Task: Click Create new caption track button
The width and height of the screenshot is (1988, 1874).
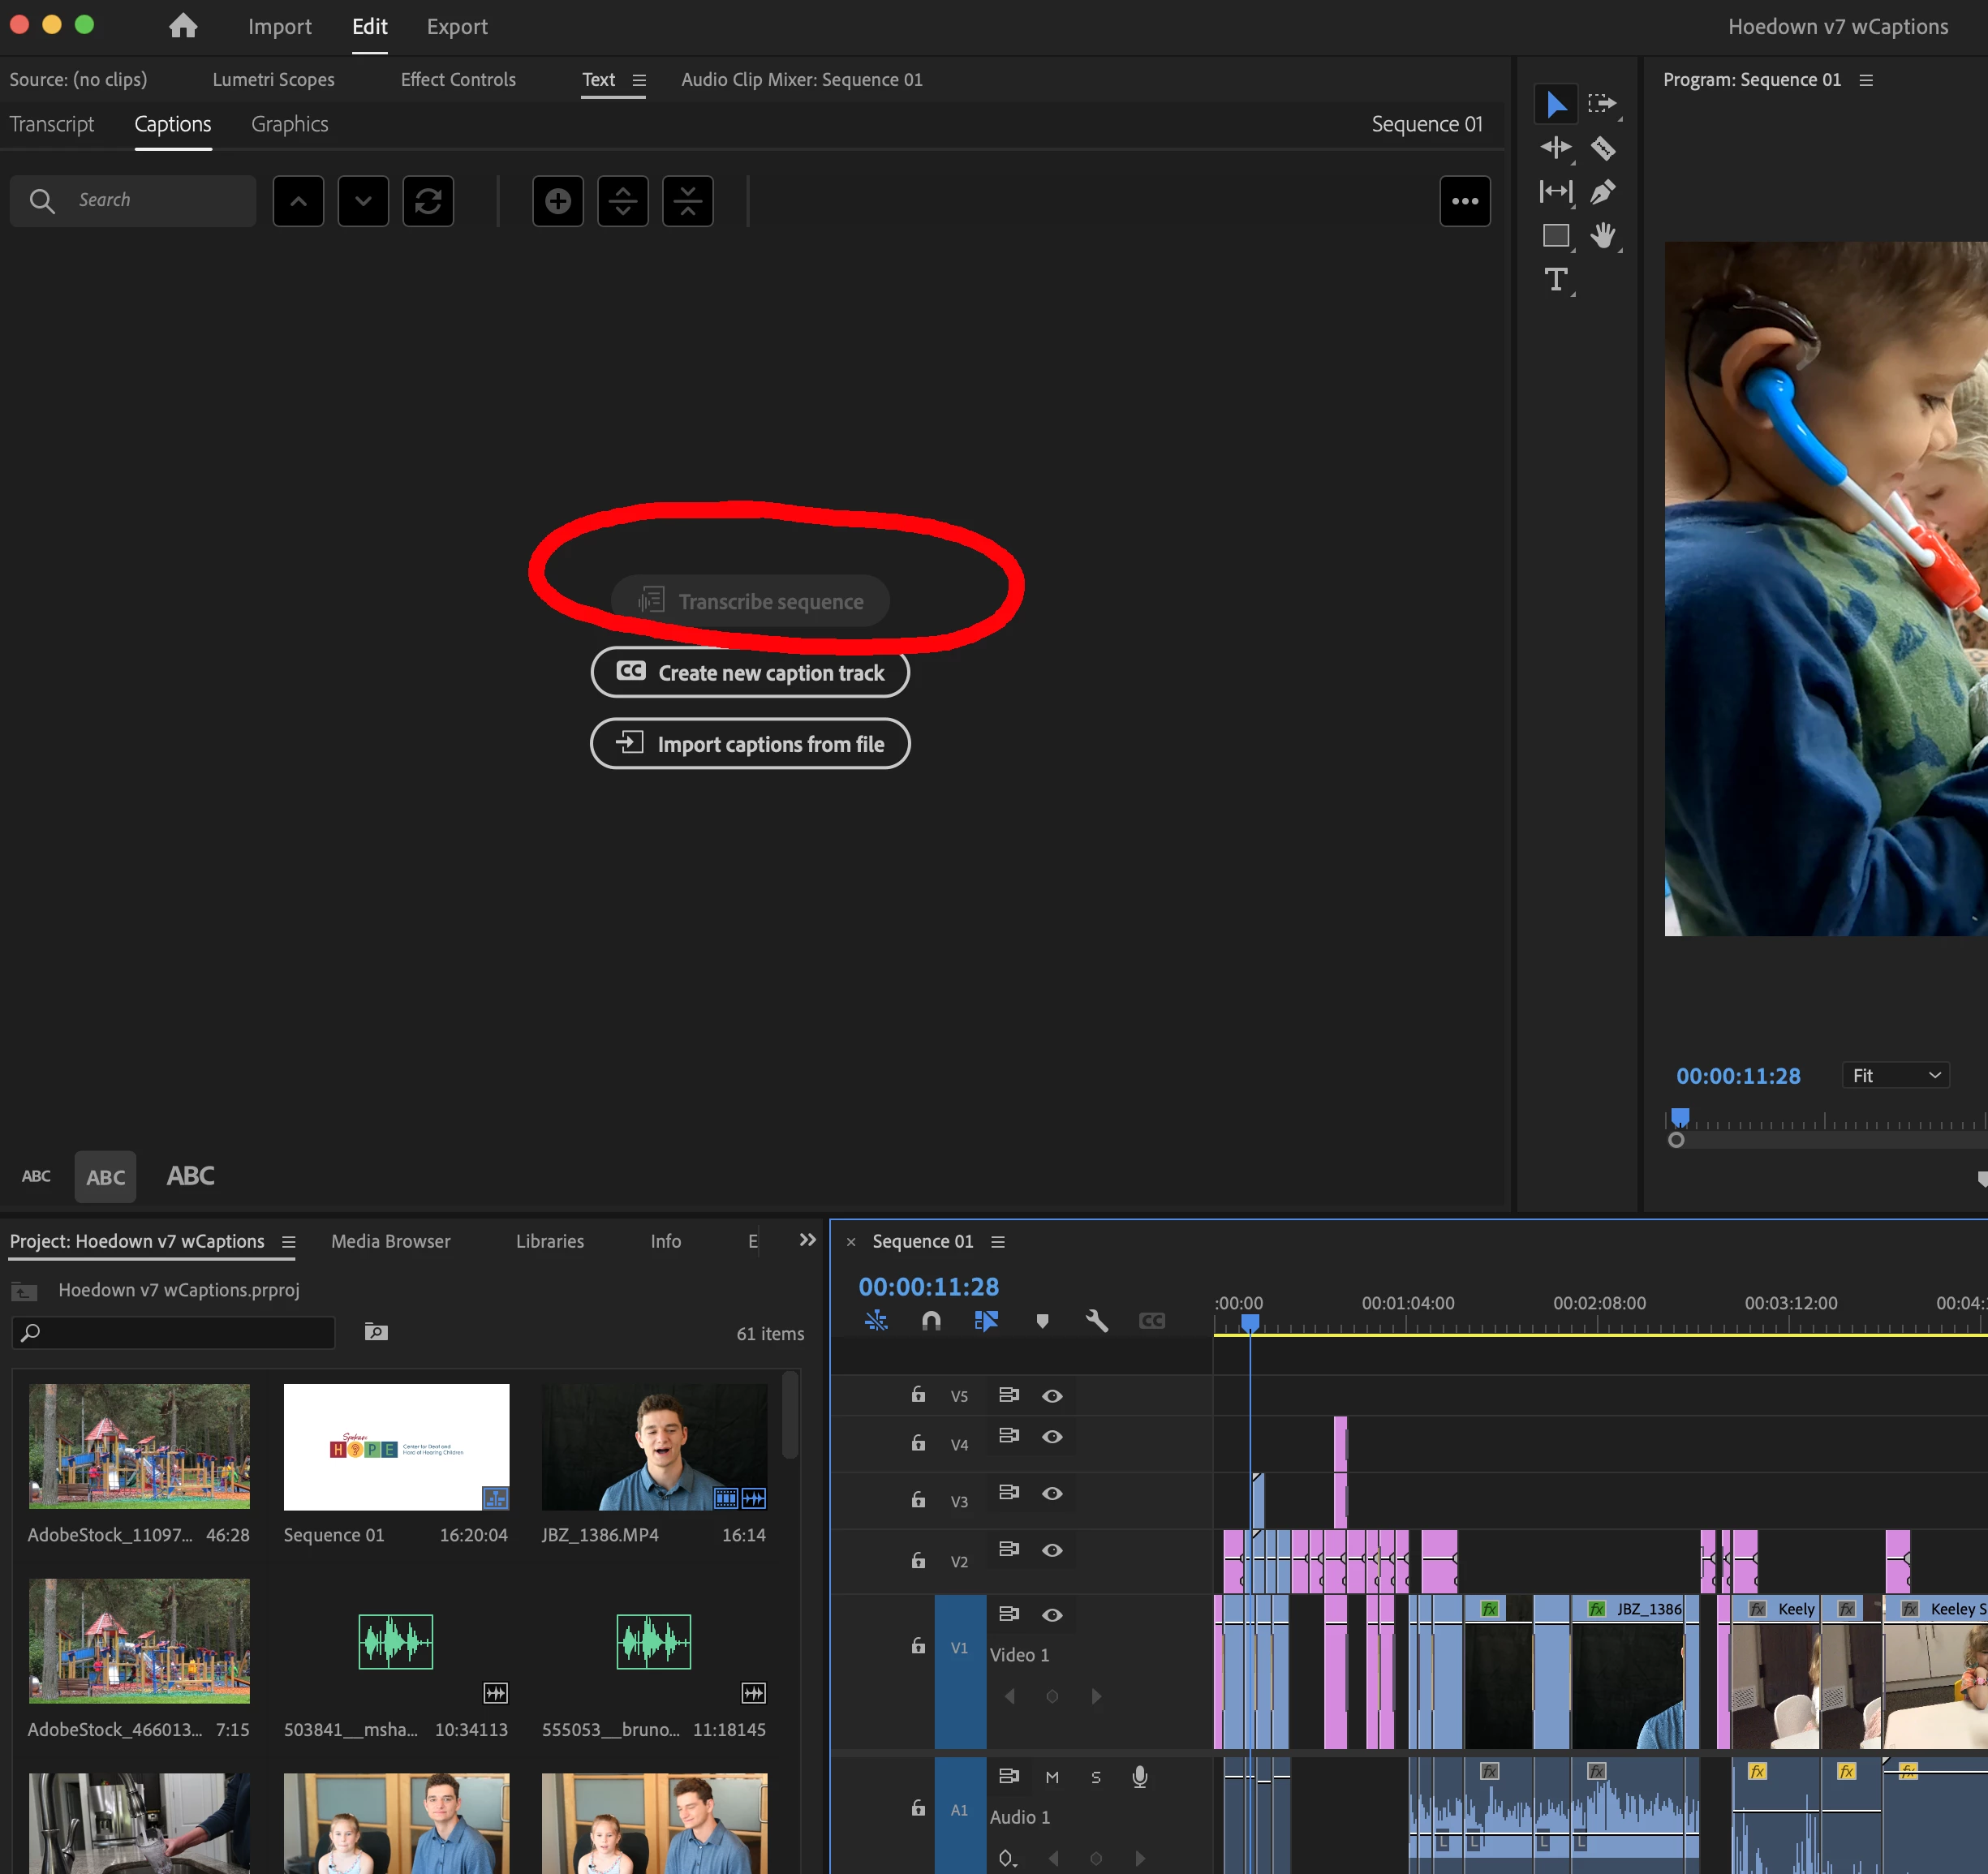Action: 750,673
